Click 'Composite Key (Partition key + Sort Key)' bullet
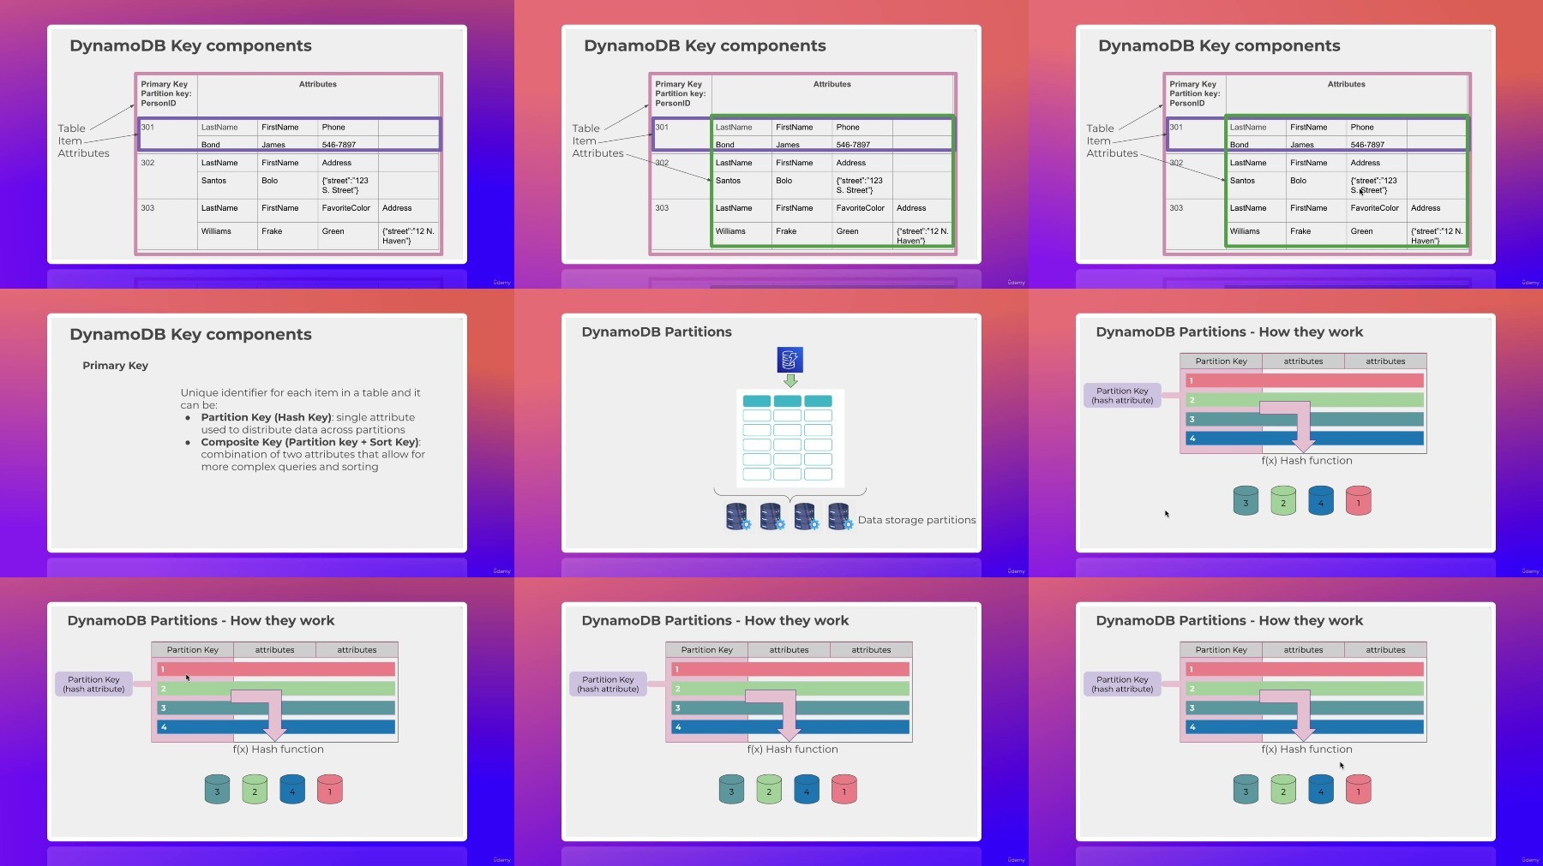The width and height of the screenshot is (1543, 866). click(x=313, y=454)
